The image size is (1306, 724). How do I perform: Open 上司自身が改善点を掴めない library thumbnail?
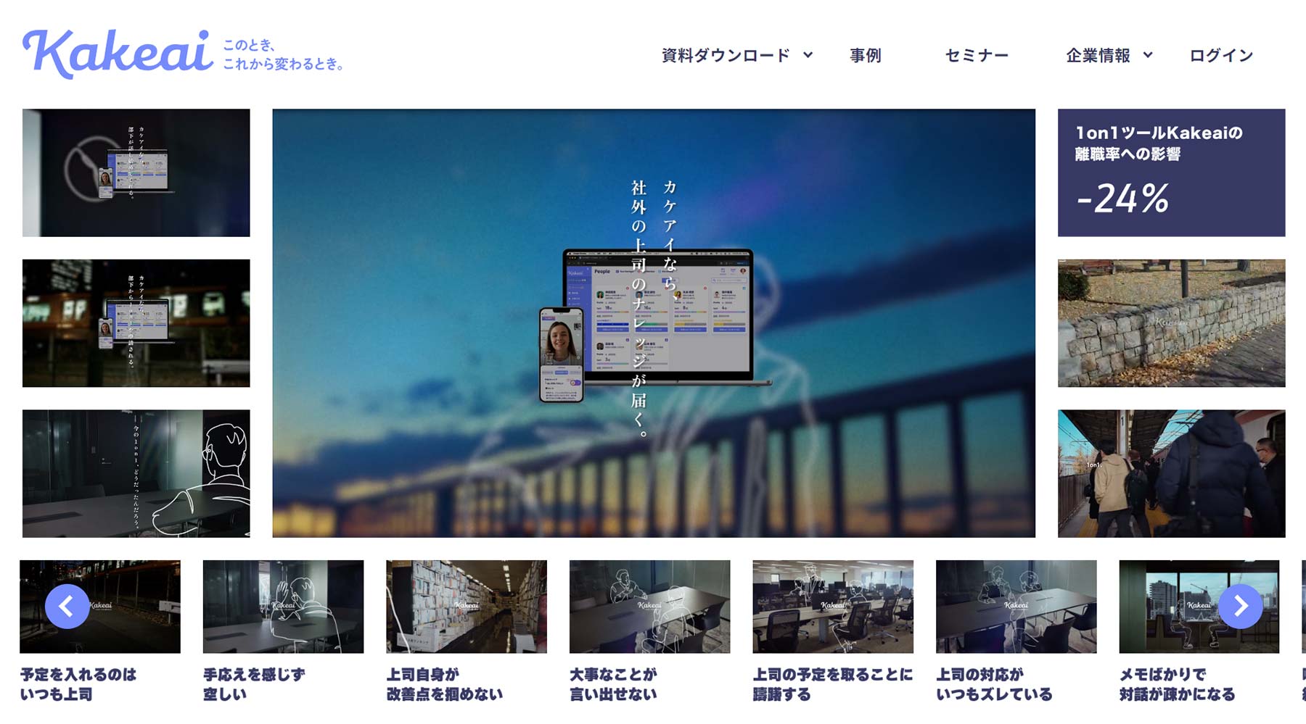point(467,607)
